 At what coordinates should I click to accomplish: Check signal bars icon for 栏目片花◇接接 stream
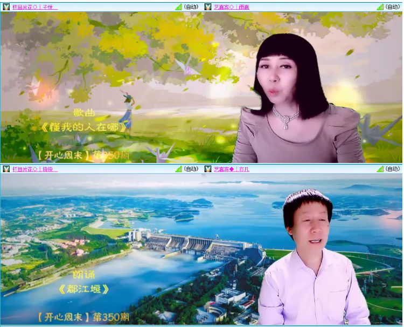tap(178, 169)
